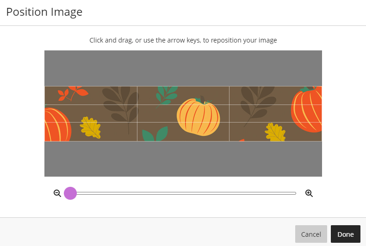Select the yellow oak leaf on the right

tap(276, 132)
